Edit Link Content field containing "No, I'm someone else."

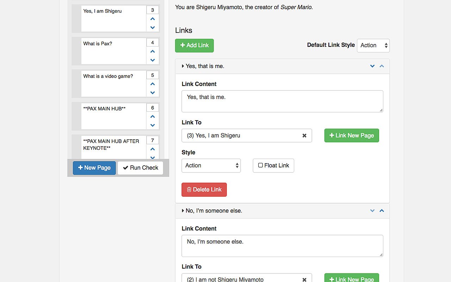(282, 246)
